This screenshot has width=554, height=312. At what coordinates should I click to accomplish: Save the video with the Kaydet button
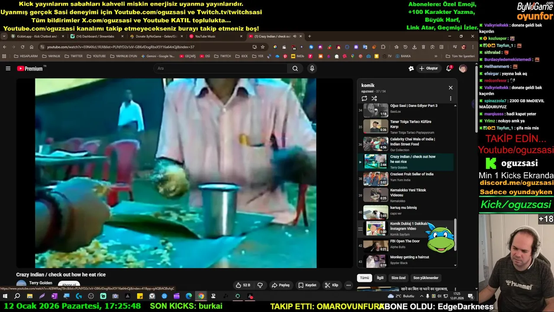307,285
